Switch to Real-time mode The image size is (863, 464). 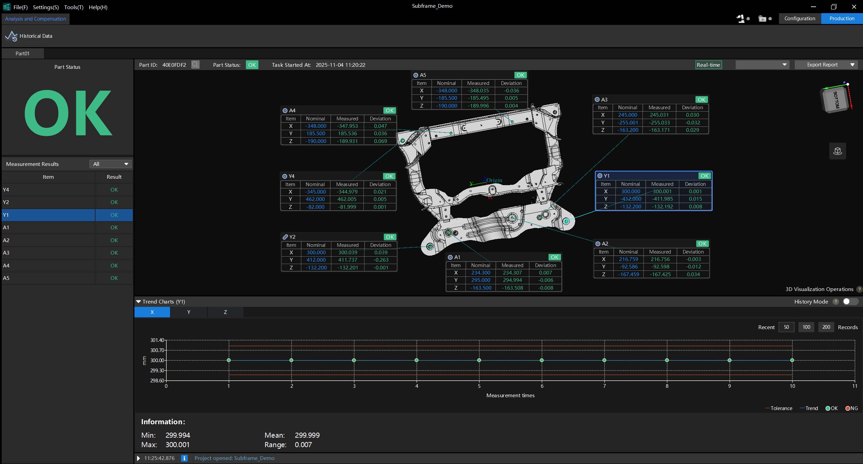[x=709, y=64]
